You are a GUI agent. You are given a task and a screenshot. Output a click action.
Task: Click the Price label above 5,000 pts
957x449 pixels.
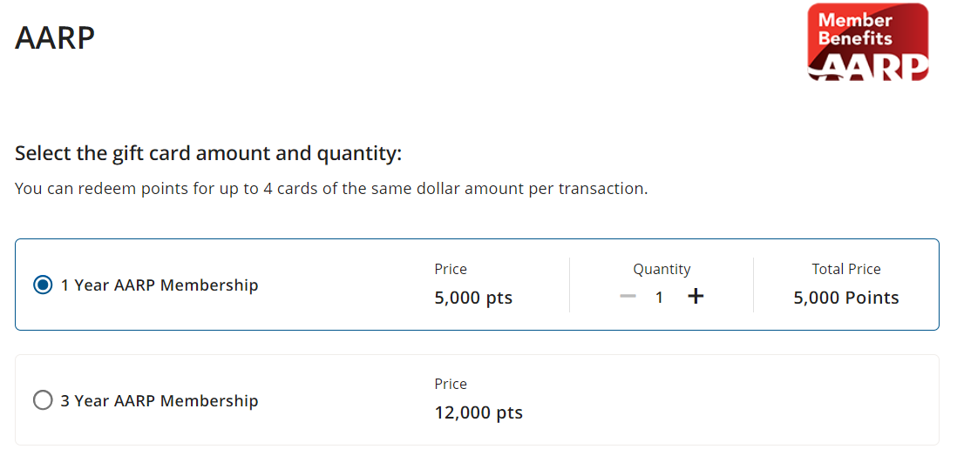(451, 269)
